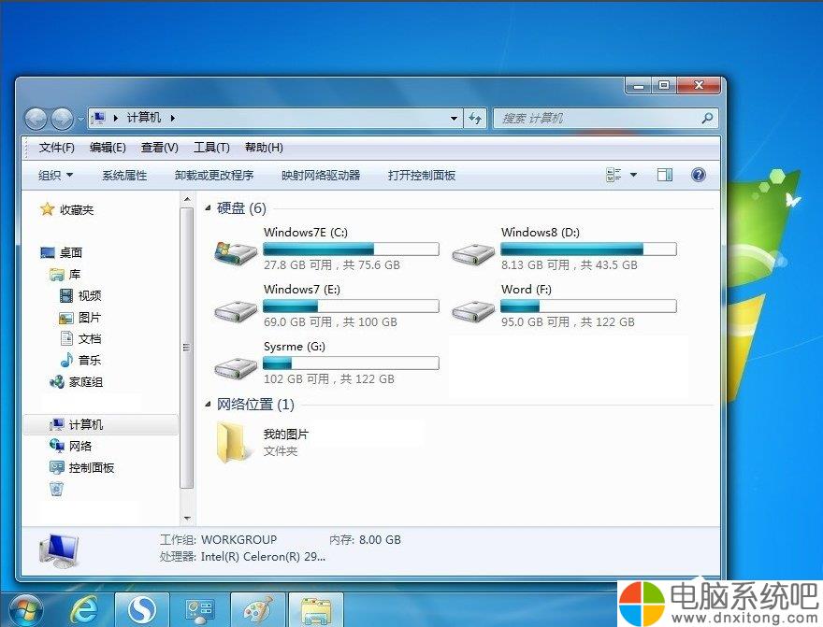Click the Windows Start orb
Image resolution: width=823 pixels, height=627 pixels.
click(x=24, y=611)
